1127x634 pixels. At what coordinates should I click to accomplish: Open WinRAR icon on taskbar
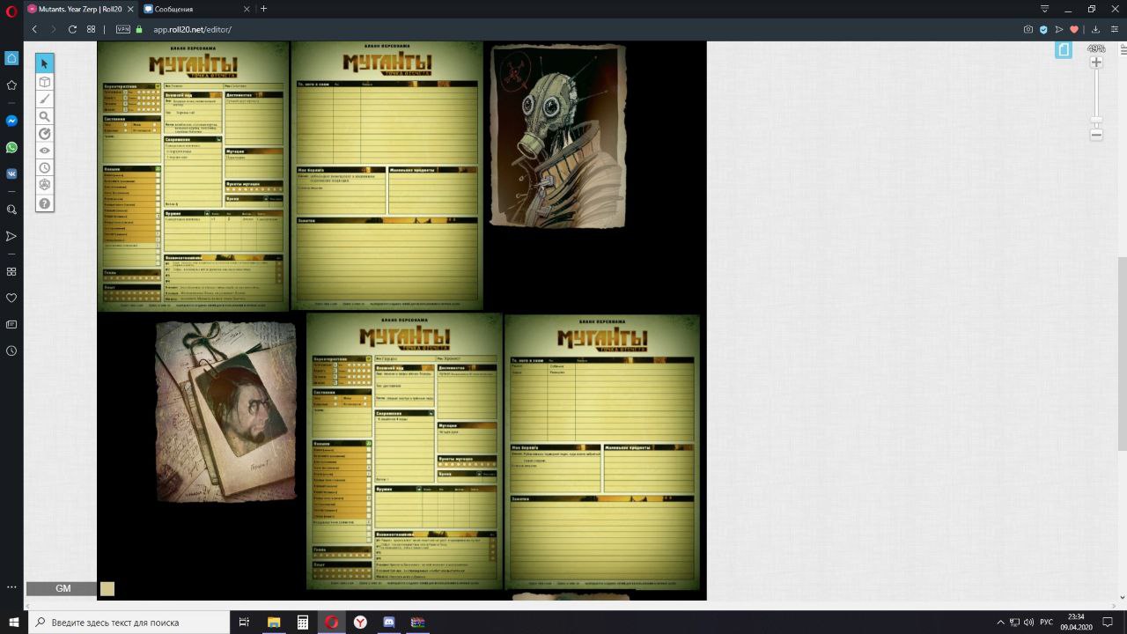pyautogui.click(x=418, y=623)
